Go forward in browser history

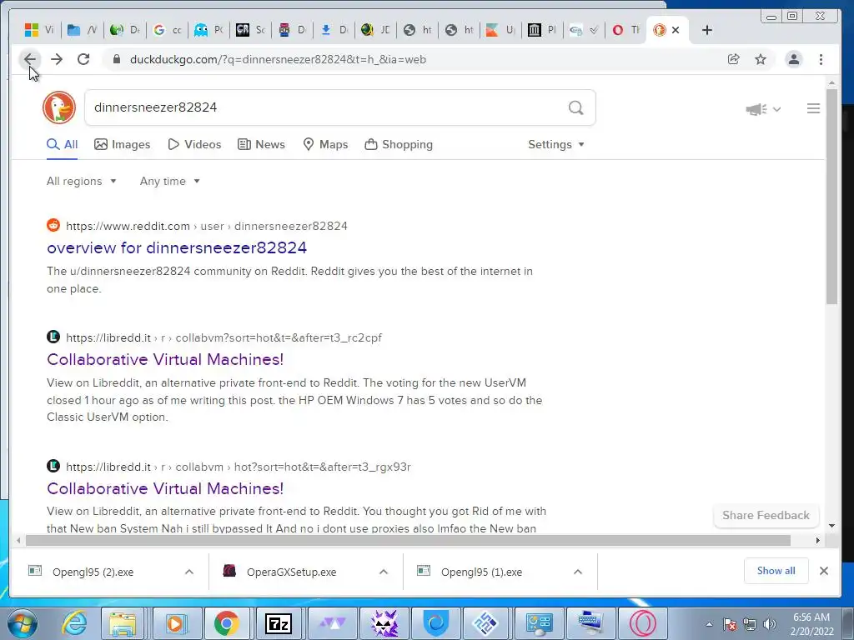click(x=57, y=59)
